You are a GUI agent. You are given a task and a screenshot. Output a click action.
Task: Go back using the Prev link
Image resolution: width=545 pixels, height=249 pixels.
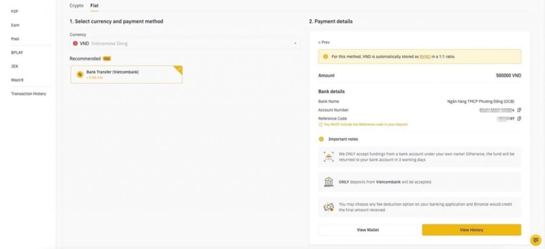324,42
